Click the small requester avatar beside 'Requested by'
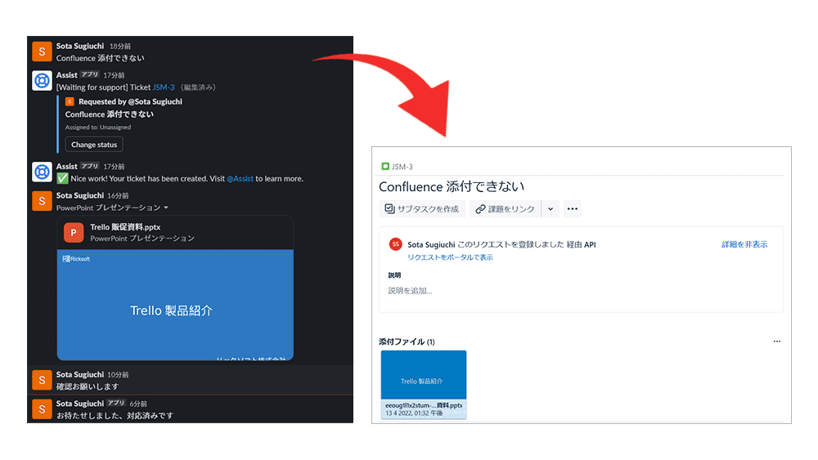818x460 pixels. (70, 101)
